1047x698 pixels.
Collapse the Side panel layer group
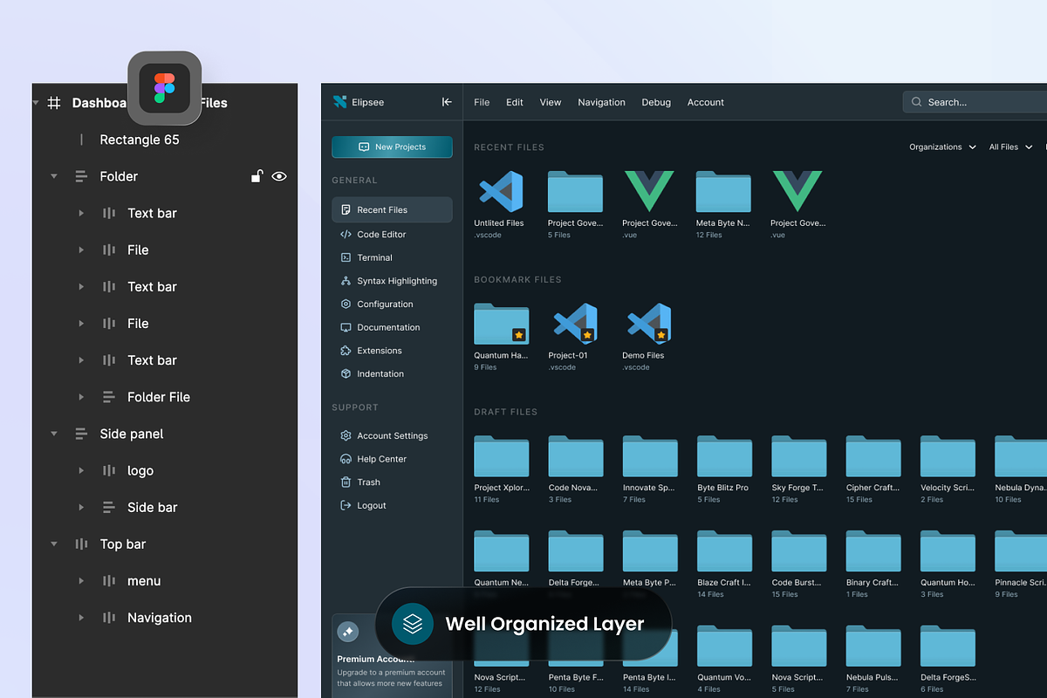point(54,434)
